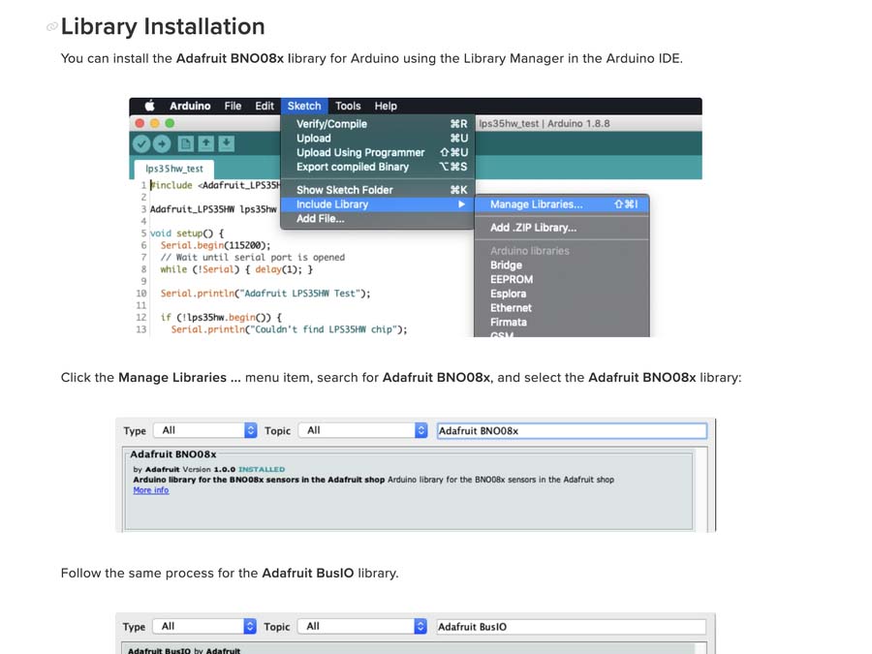Open the Arduino application menu
This screenshot has width=872, height=654.
point(190,106)
